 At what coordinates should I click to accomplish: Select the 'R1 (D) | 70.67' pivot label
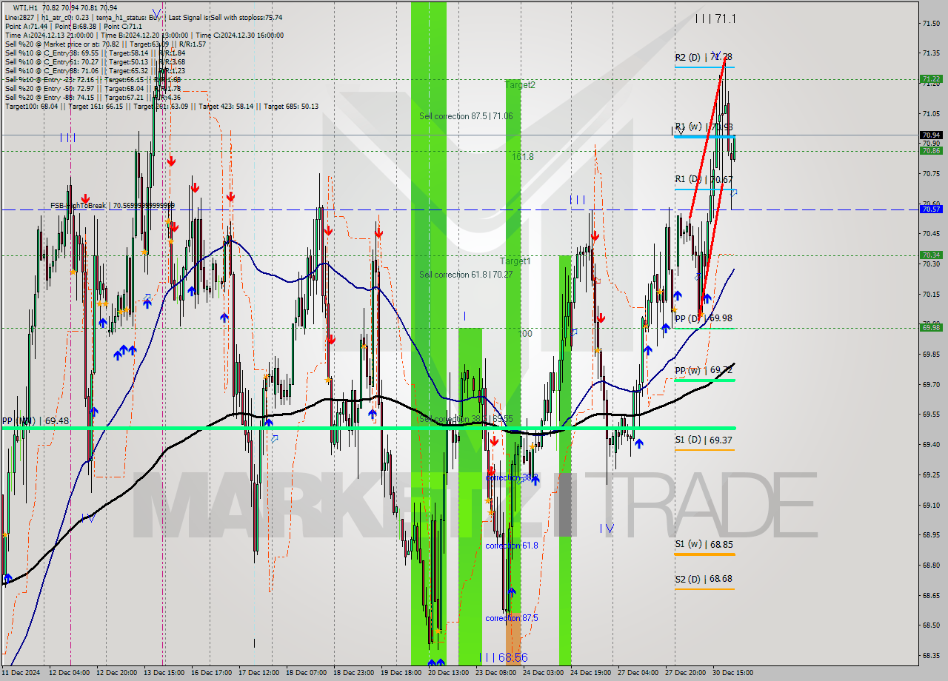[704, 179]
